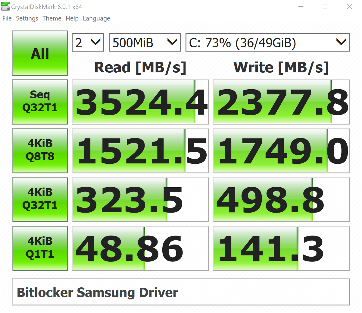Viewport: 362px width, 313px height.
Task: Click the Bitlocker Samsung Driver comment field
Action: tap(181, 292)
